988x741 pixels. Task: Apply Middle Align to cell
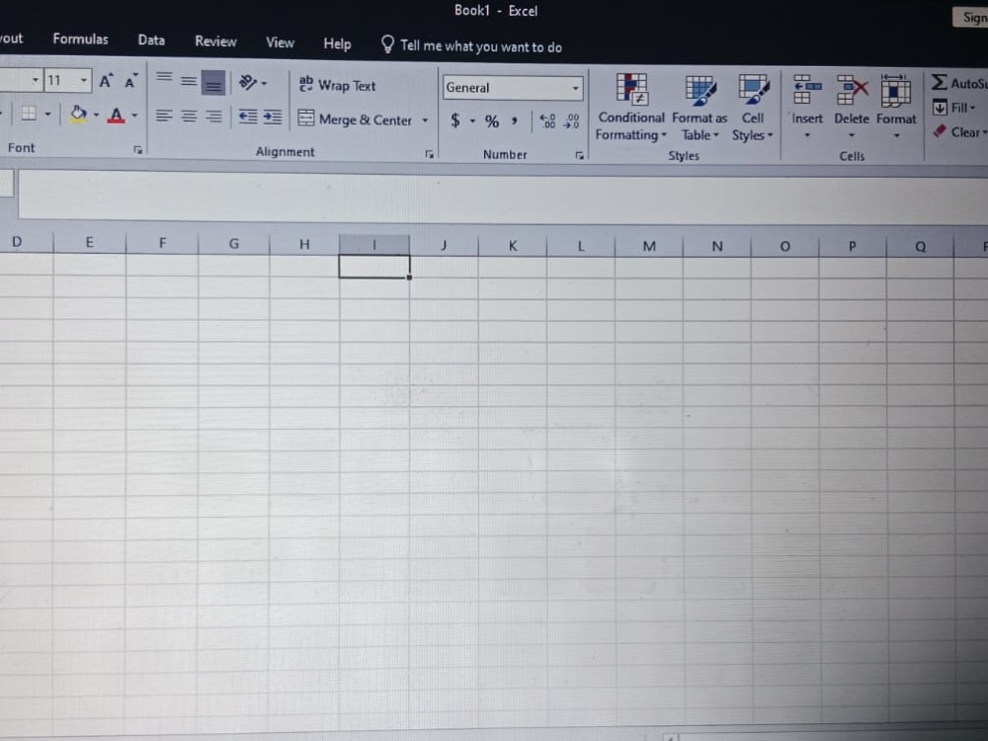point(189,81)
